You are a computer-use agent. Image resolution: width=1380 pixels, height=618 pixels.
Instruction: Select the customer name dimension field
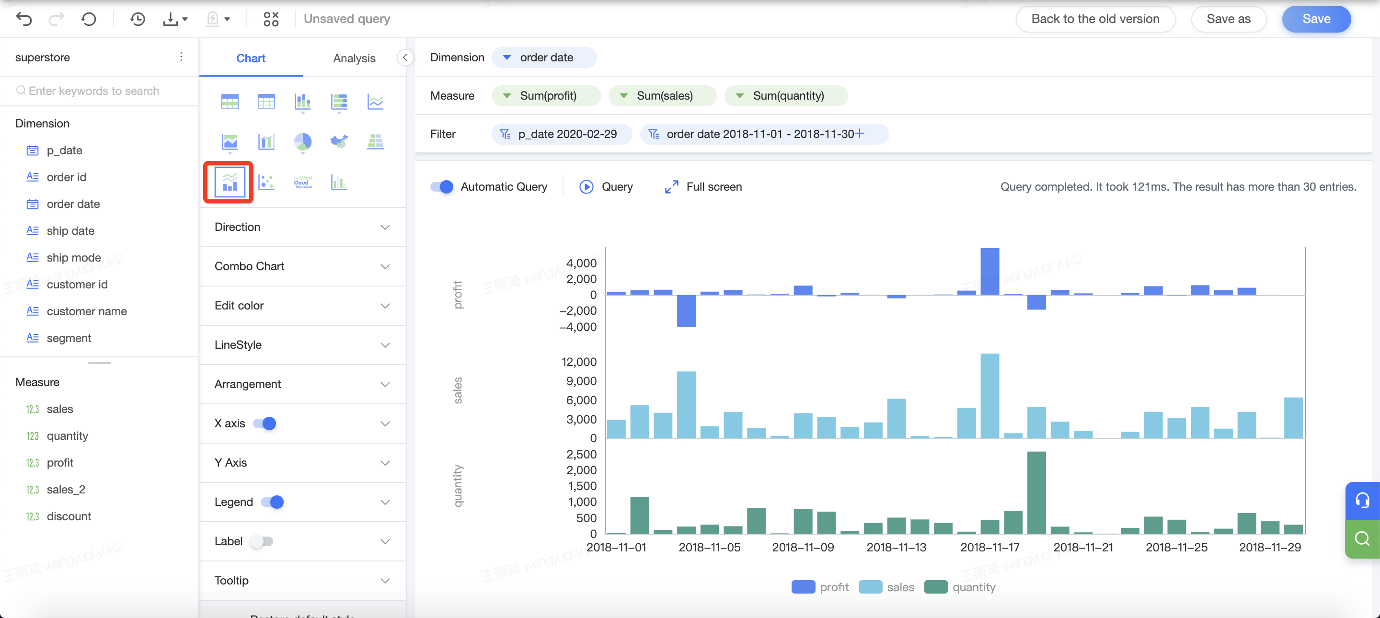86,311
